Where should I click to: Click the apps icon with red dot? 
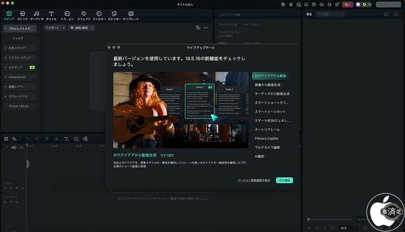[337, 4]
